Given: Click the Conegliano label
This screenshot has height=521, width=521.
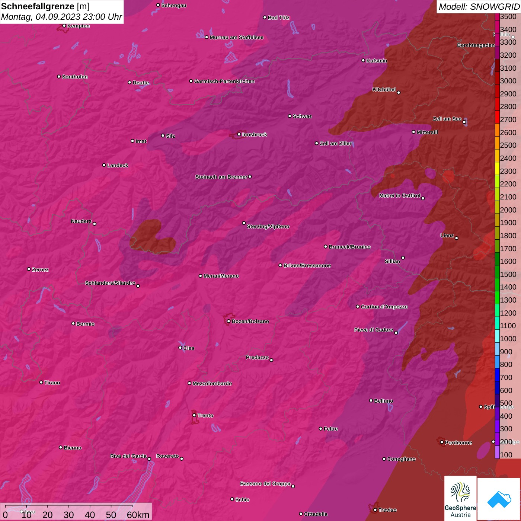Looking at the screenshot, I should (x=401, y=459).
